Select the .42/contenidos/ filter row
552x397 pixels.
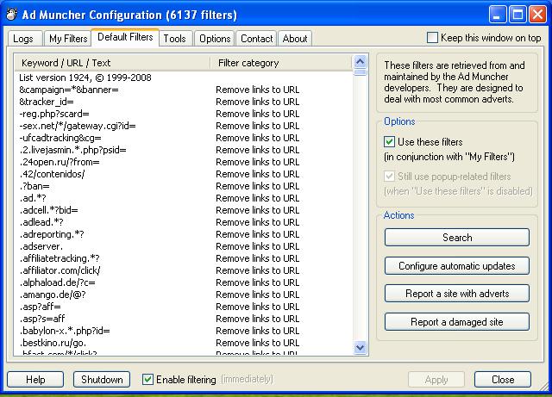point(183,174)
